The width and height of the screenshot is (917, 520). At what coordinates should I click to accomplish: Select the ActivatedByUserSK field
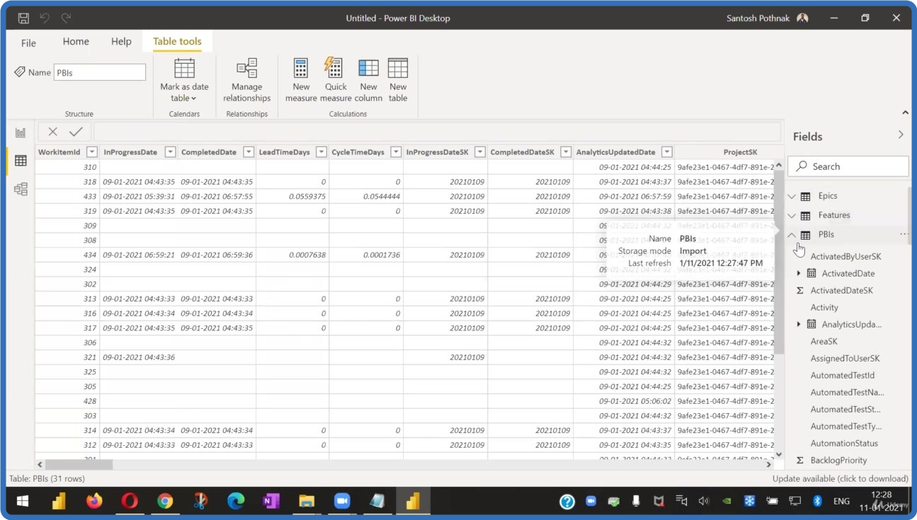(x=845, y=257)
